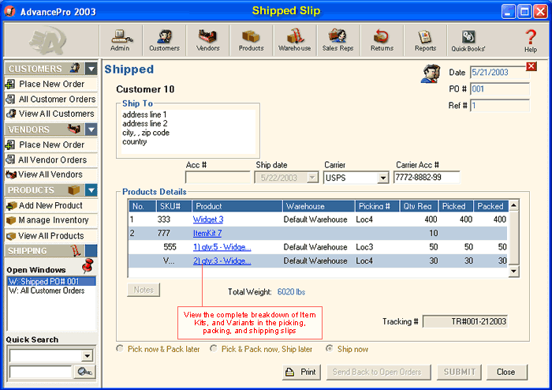This screenshot has width=552, height=390.
Task: Open All Vendor Orders
Action: (x=51, y=159)
